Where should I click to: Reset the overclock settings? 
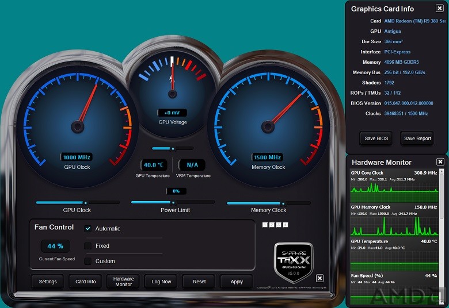click(x=199, y=282)
